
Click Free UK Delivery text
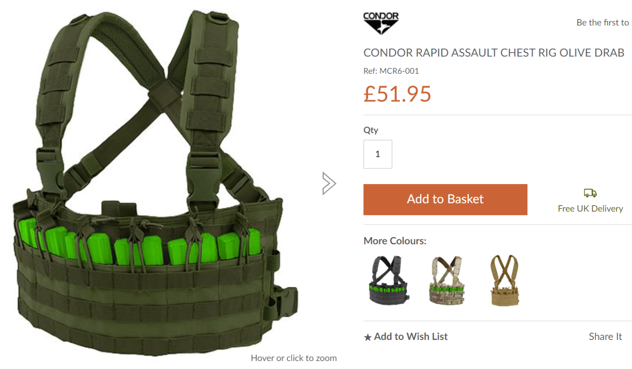tap(590, 209)
